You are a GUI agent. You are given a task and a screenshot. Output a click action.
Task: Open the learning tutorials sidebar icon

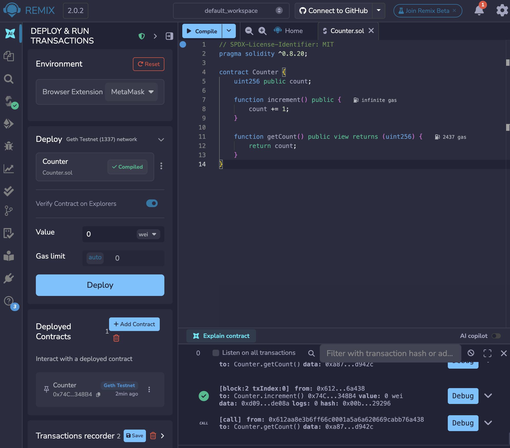pos(9,256)
